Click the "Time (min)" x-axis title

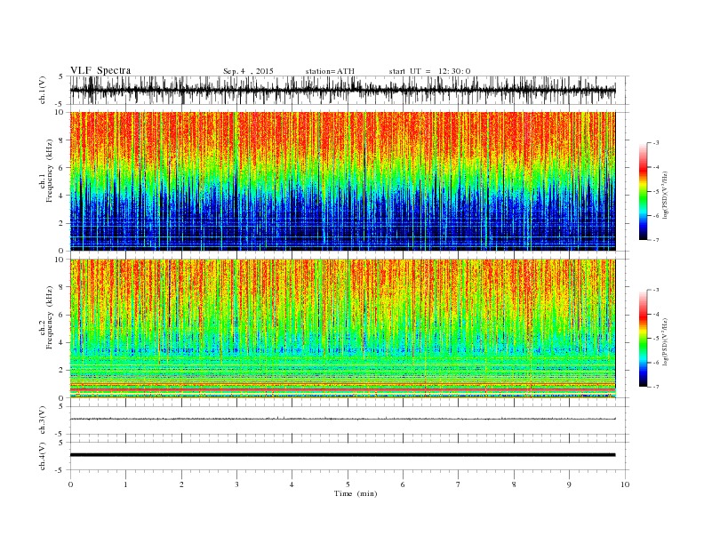(356, 493)
